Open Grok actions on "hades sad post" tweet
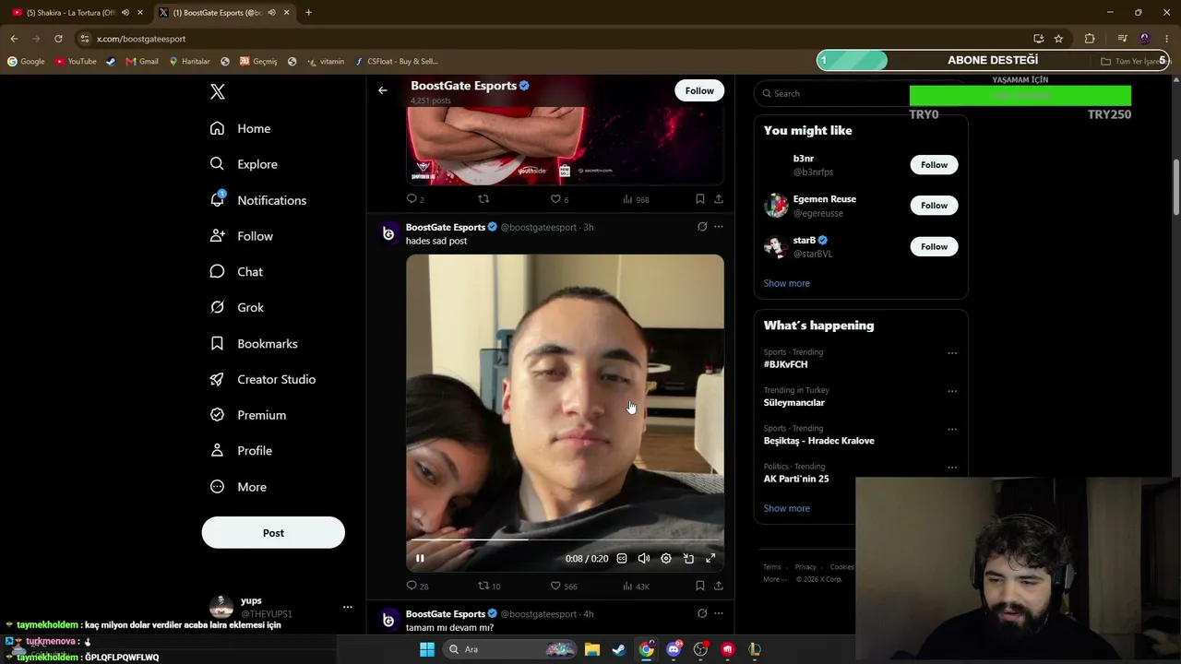The width and height of the screenshot is (1181, 664). (702, 227)
